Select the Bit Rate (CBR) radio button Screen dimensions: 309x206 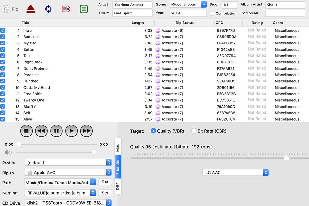click(x=194, y=131)
